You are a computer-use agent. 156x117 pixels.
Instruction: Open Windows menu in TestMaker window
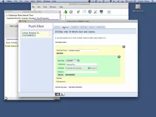(x=53, y=7)
